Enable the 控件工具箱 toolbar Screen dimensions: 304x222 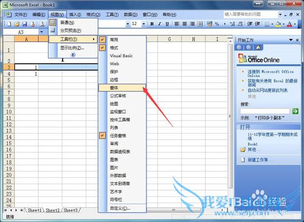point(122,120)
